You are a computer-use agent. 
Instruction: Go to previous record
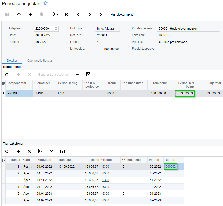tap(78, 14)
